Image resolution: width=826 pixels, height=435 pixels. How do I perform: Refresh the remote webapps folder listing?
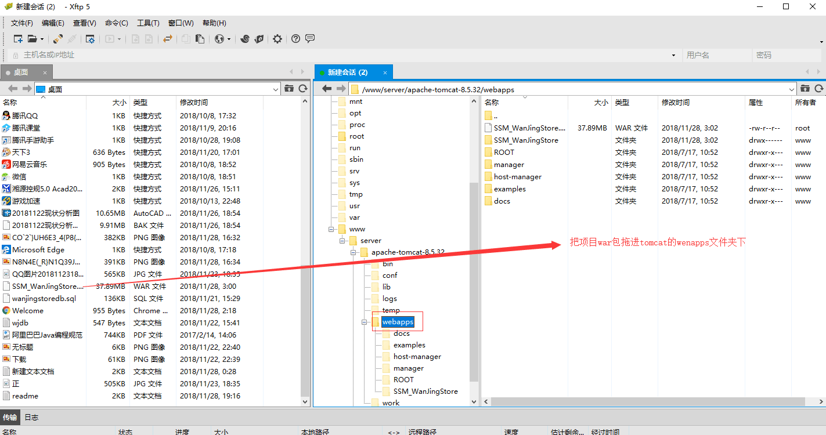click(x=819, y=89)
